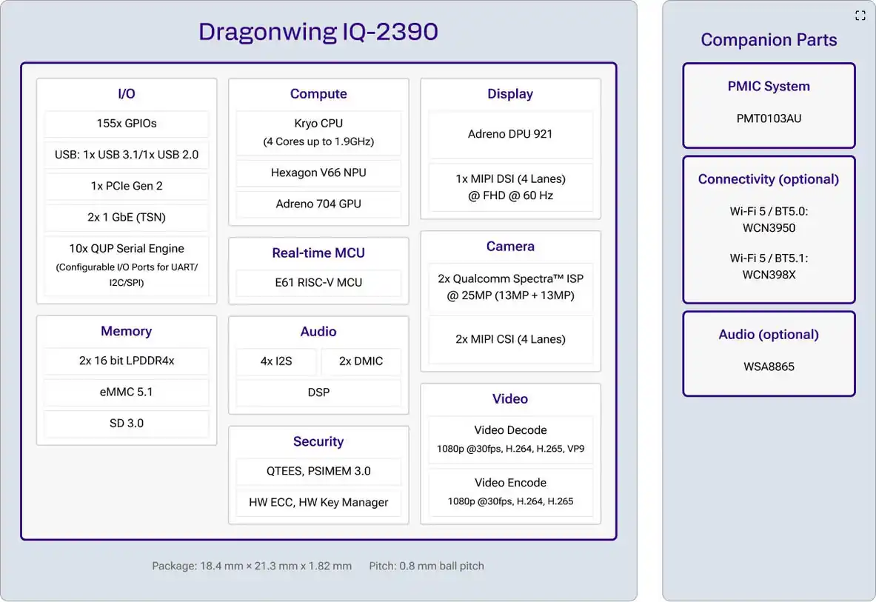Click the Audio (optional) heading
876x602 pixels.
pyautogui.click(x=769, y=335)
